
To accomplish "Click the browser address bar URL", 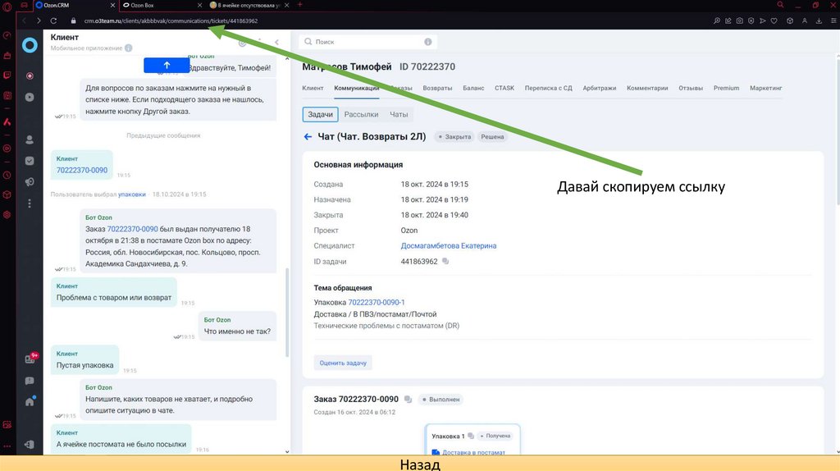I will point(171,21).
